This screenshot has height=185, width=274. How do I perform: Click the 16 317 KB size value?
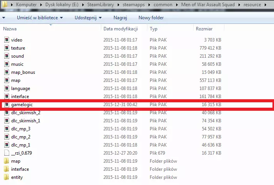pyautogui.click(x=211, y=153)
